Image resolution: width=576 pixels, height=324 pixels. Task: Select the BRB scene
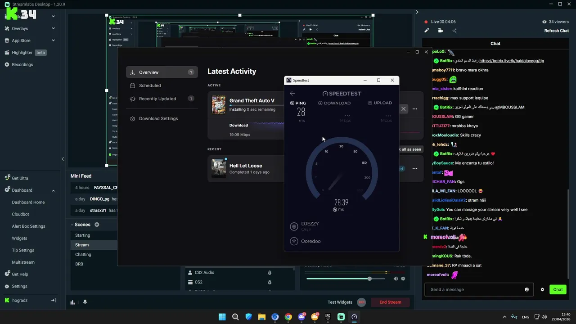(79, 264)
